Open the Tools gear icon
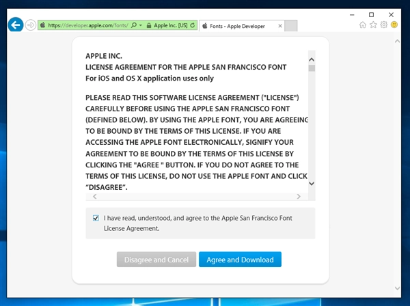This screenshot has height=306, width=410. [x=384, y=25]
